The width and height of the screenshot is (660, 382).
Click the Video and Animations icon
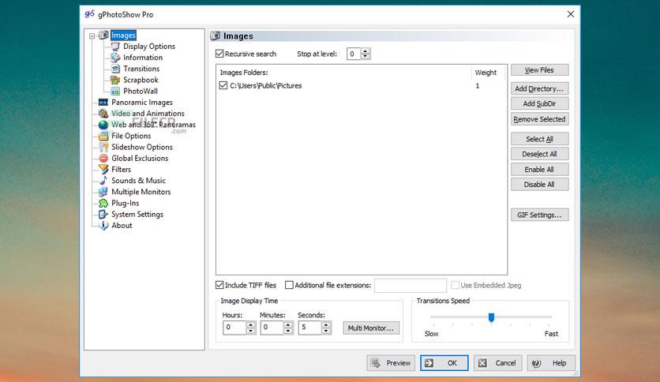click(103, 113)
